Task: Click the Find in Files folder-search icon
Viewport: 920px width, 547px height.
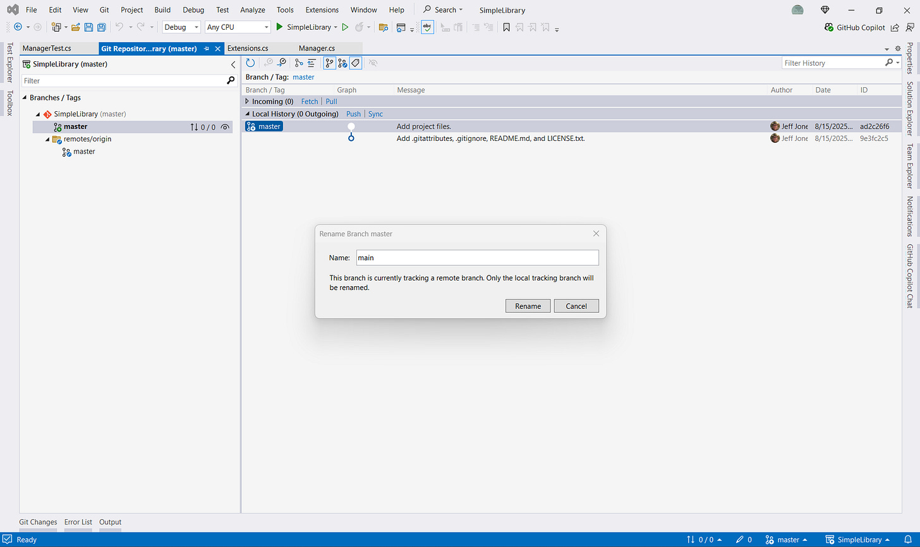Action: [x=383, y=27]
